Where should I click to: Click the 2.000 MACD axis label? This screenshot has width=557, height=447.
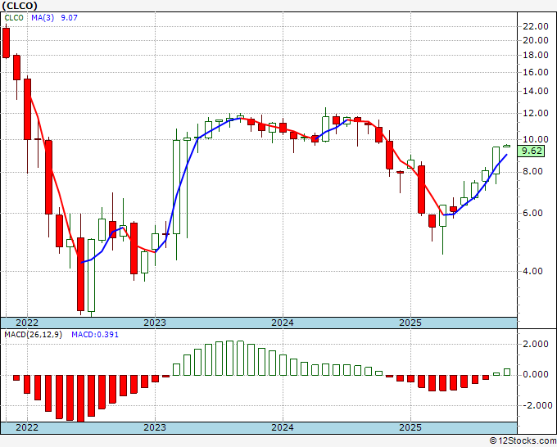click(536, 344)
